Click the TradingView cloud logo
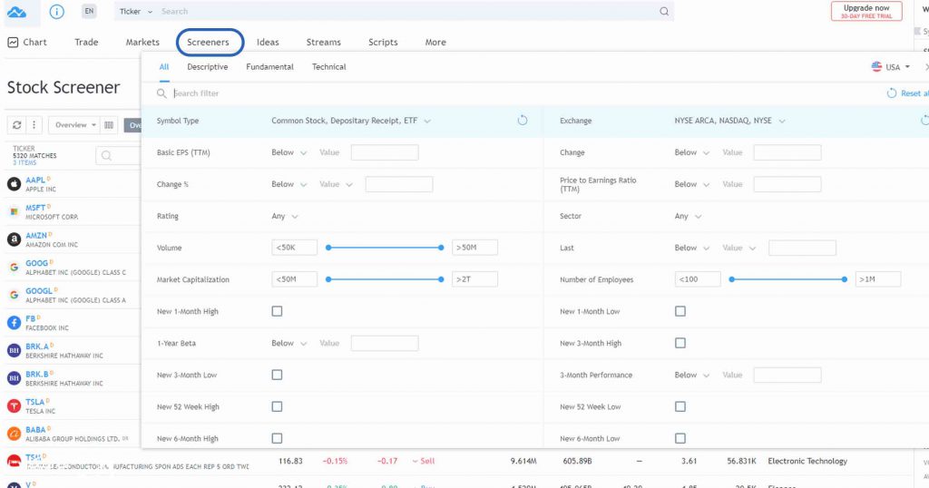Image resolution: width=929 pixels, height=488 pixels. (x=16, y=12)
